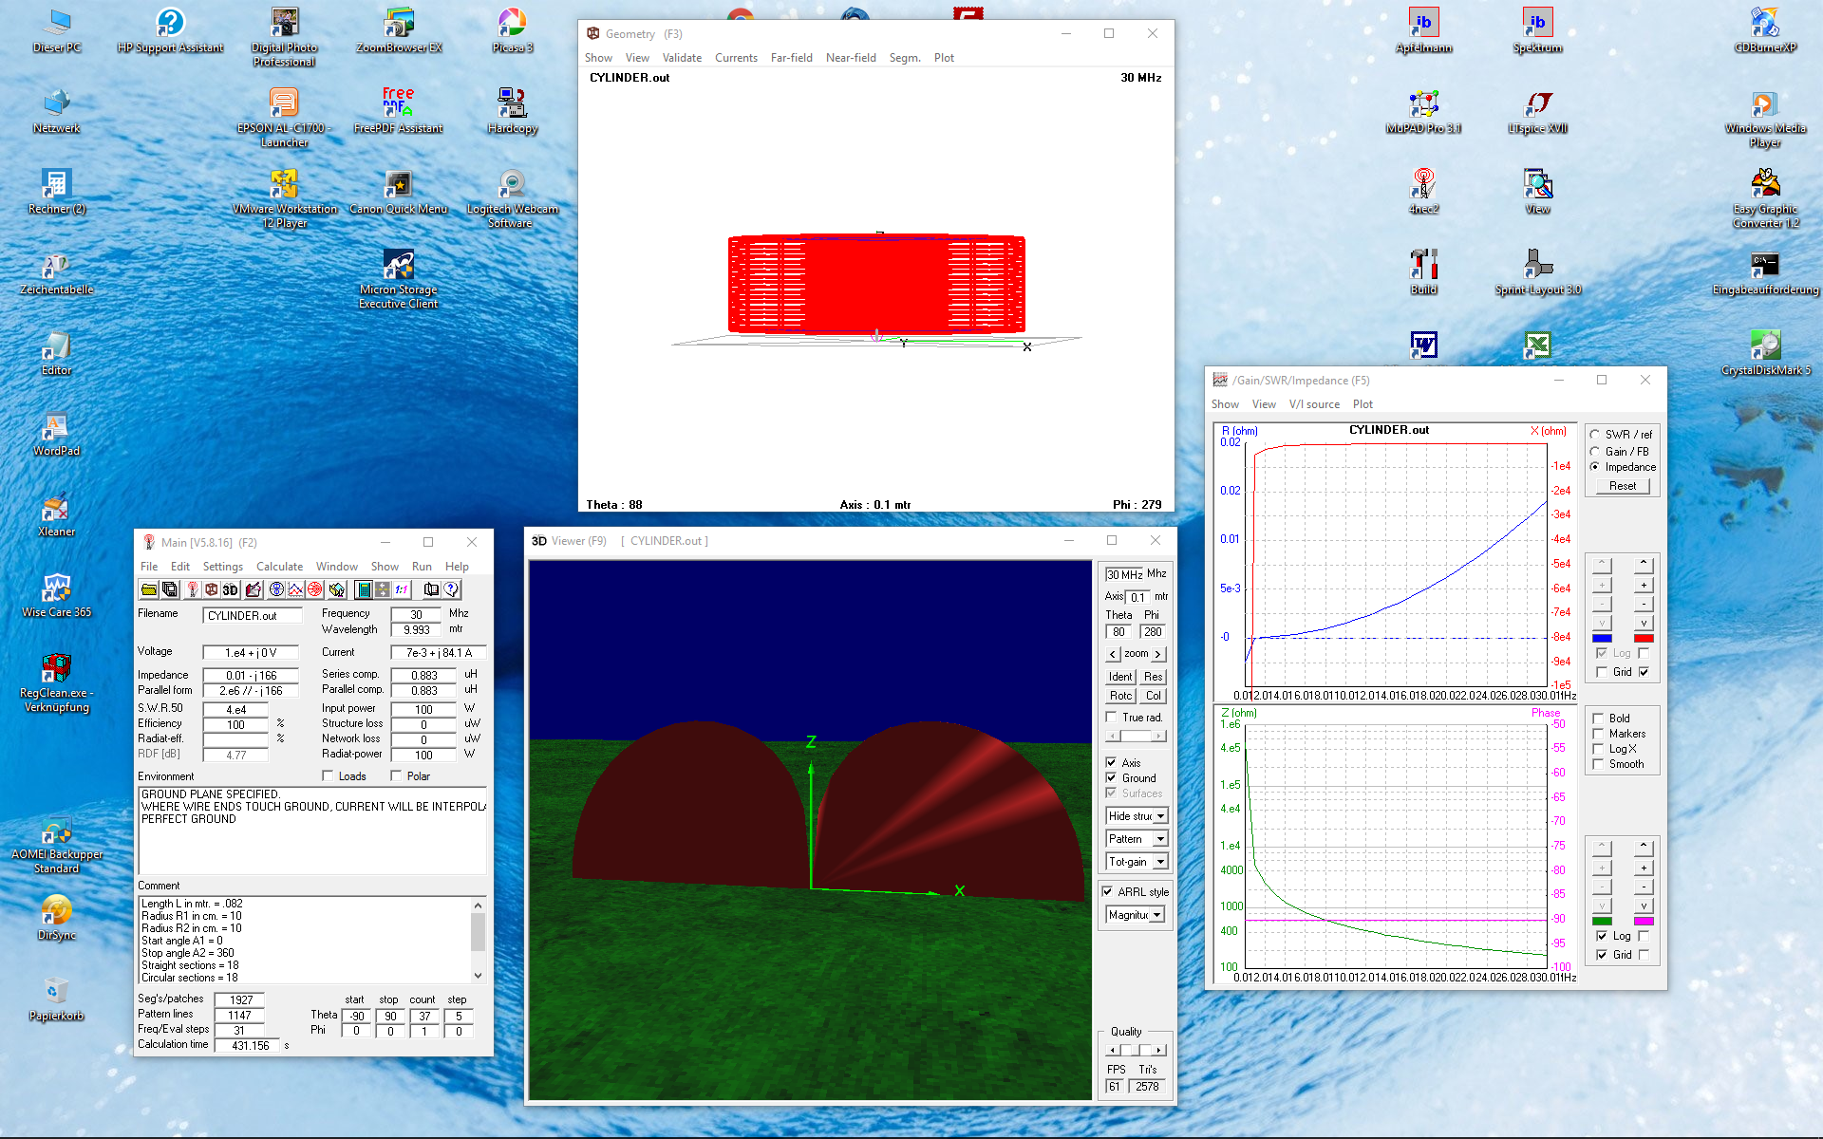Screen dimensions: 1823x1139
Task: Click the optimizer cubes toolbar icon
Action: (337, 589)
